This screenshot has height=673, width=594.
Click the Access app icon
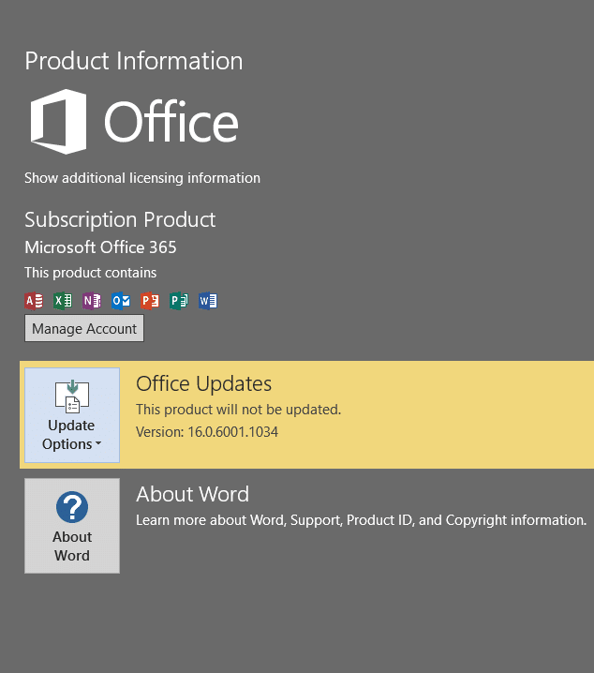pyautogui.click(x=34, y=301)
